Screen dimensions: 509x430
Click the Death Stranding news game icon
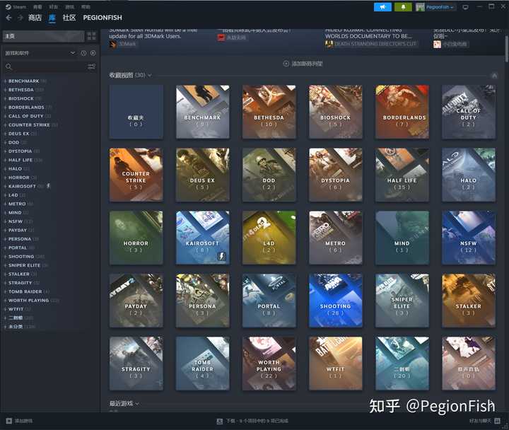(329, 44)
